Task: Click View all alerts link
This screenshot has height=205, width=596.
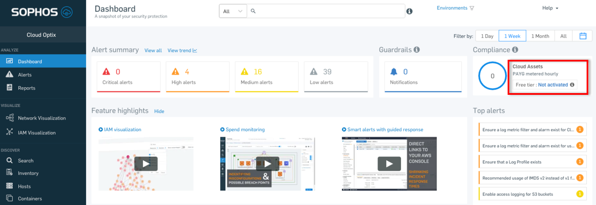Action: point(153,50)
